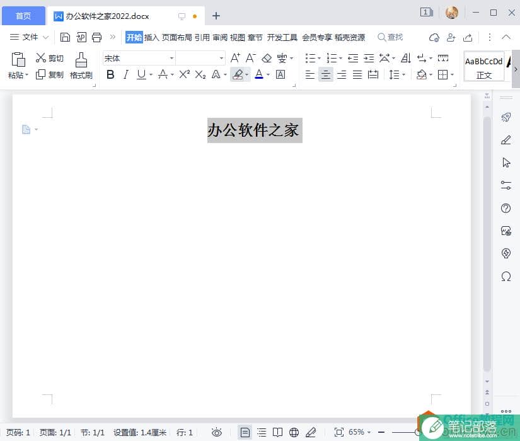
Task: Copy the selection with 复制
Action: point(50,74)
